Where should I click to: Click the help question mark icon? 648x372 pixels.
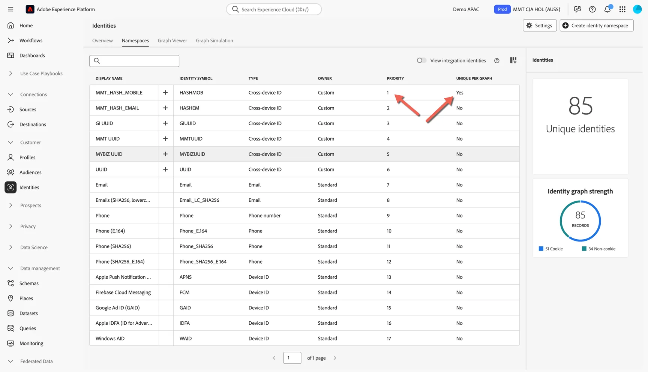[x=592, y=9]
